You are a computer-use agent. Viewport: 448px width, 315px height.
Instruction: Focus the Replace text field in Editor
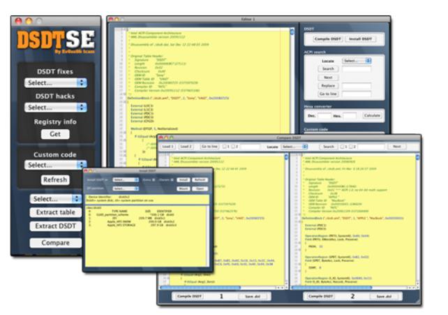coord(357,86)
